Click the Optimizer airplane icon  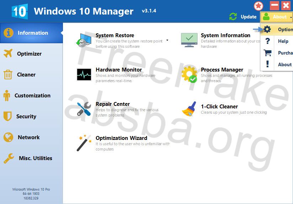point(8,53)
